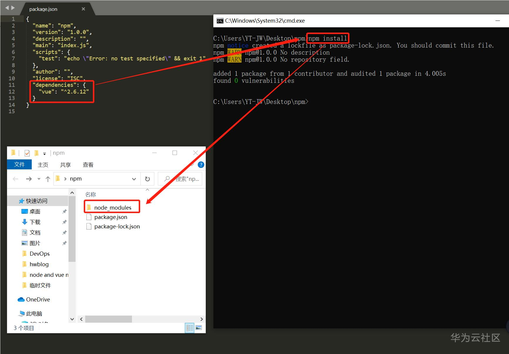Click the navigation pane scroll-down arrow
Image resolution: width=509 pixels, height=354 pixels.
click(x=72, y=319)
